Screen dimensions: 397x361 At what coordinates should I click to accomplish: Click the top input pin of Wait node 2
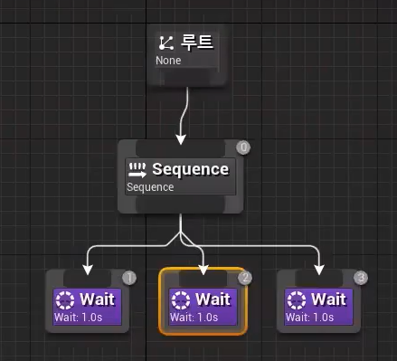tap(203, 278)
